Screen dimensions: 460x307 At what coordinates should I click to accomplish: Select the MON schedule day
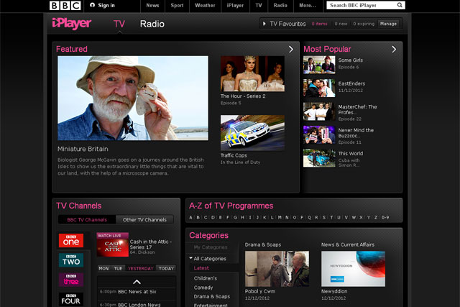(103, 268)
